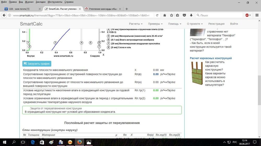Show bookmarks list icon in toolbar

pyautogui.click(x=178, y=15)
